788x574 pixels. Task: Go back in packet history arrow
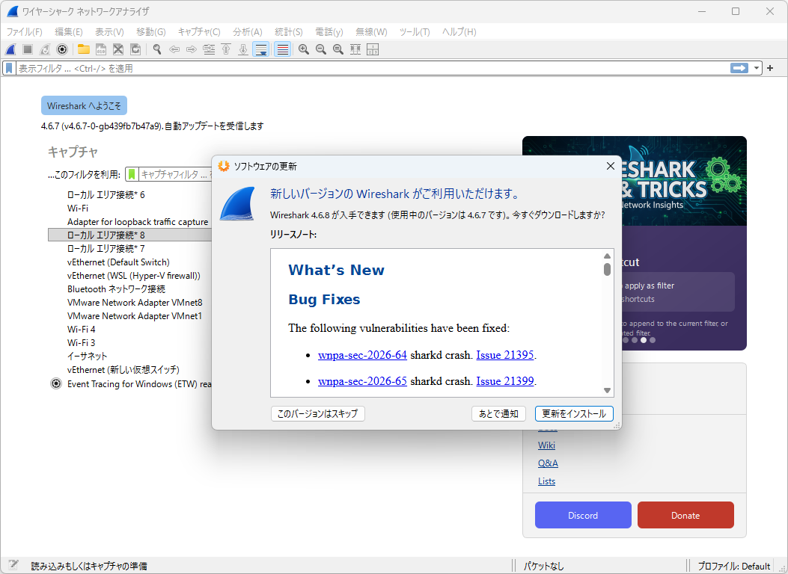174,49
